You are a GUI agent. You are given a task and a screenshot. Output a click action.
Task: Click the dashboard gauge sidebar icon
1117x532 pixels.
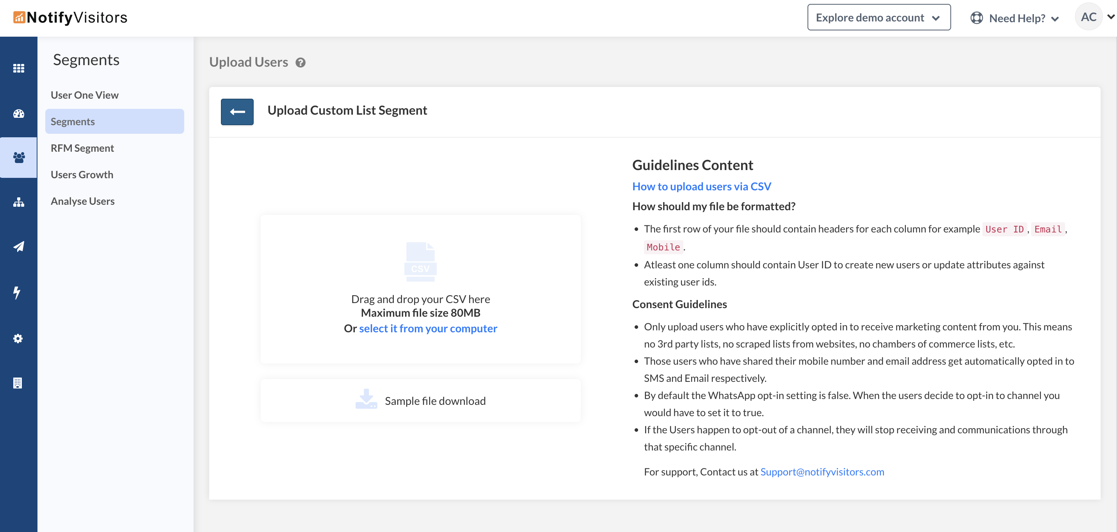click(18, 113)
